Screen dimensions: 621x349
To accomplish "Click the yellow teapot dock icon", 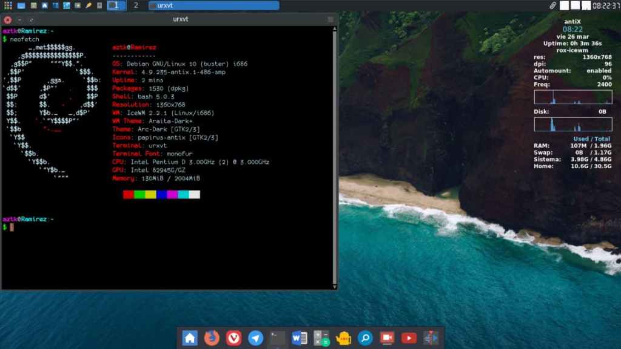I will (x=343, y=338).
